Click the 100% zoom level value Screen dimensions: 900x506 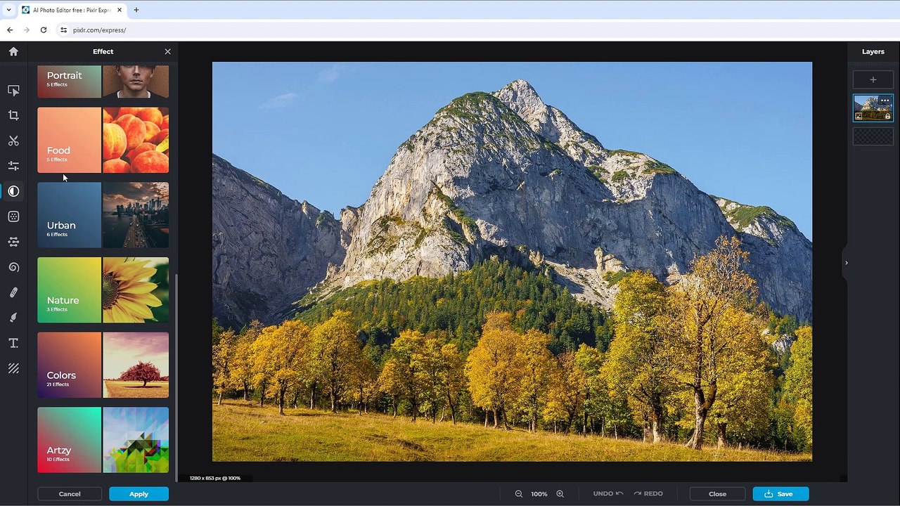[539, 494]
